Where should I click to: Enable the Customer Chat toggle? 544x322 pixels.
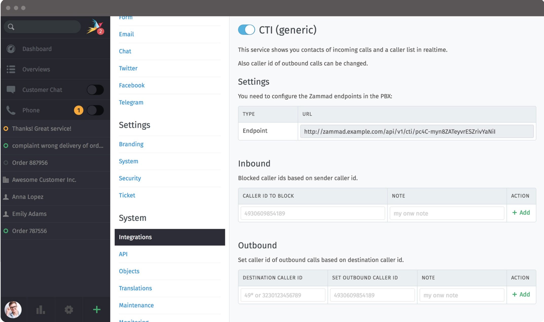(x=95, y=90)
